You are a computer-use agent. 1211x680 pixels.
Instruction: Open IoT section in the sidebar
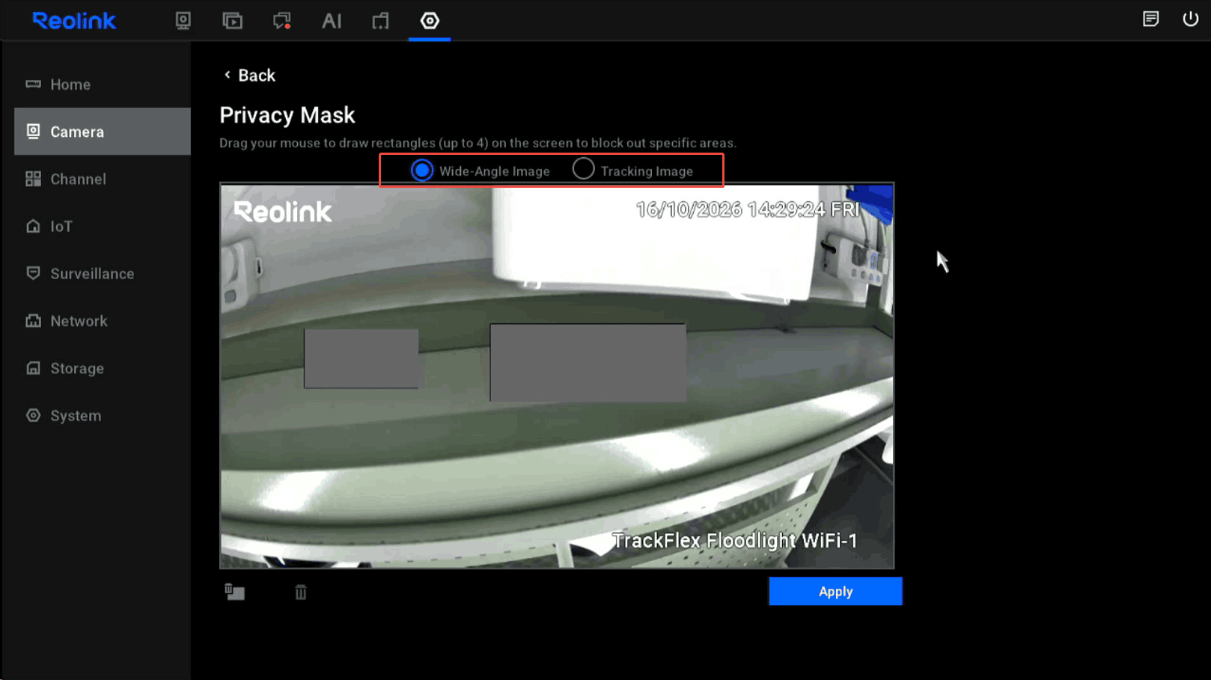point(103,226)
